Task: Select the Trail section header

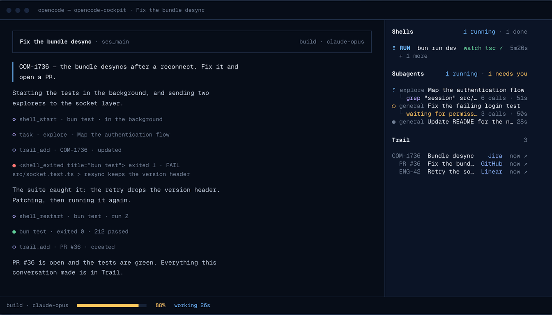Action: 401,140
